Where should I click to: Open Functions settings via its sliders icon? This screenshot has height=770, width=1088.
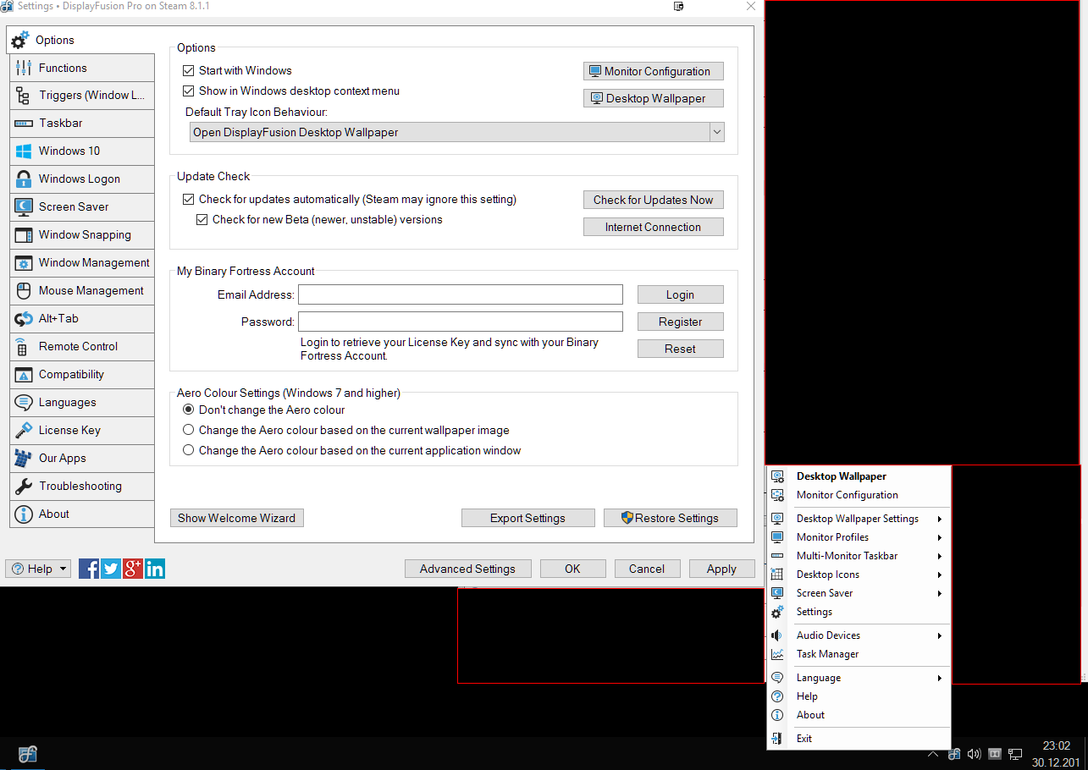tap(24, 68)
